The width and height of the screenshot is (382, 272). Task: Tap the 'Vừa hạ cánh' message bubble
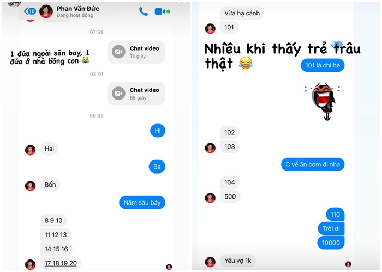[242, 13]
